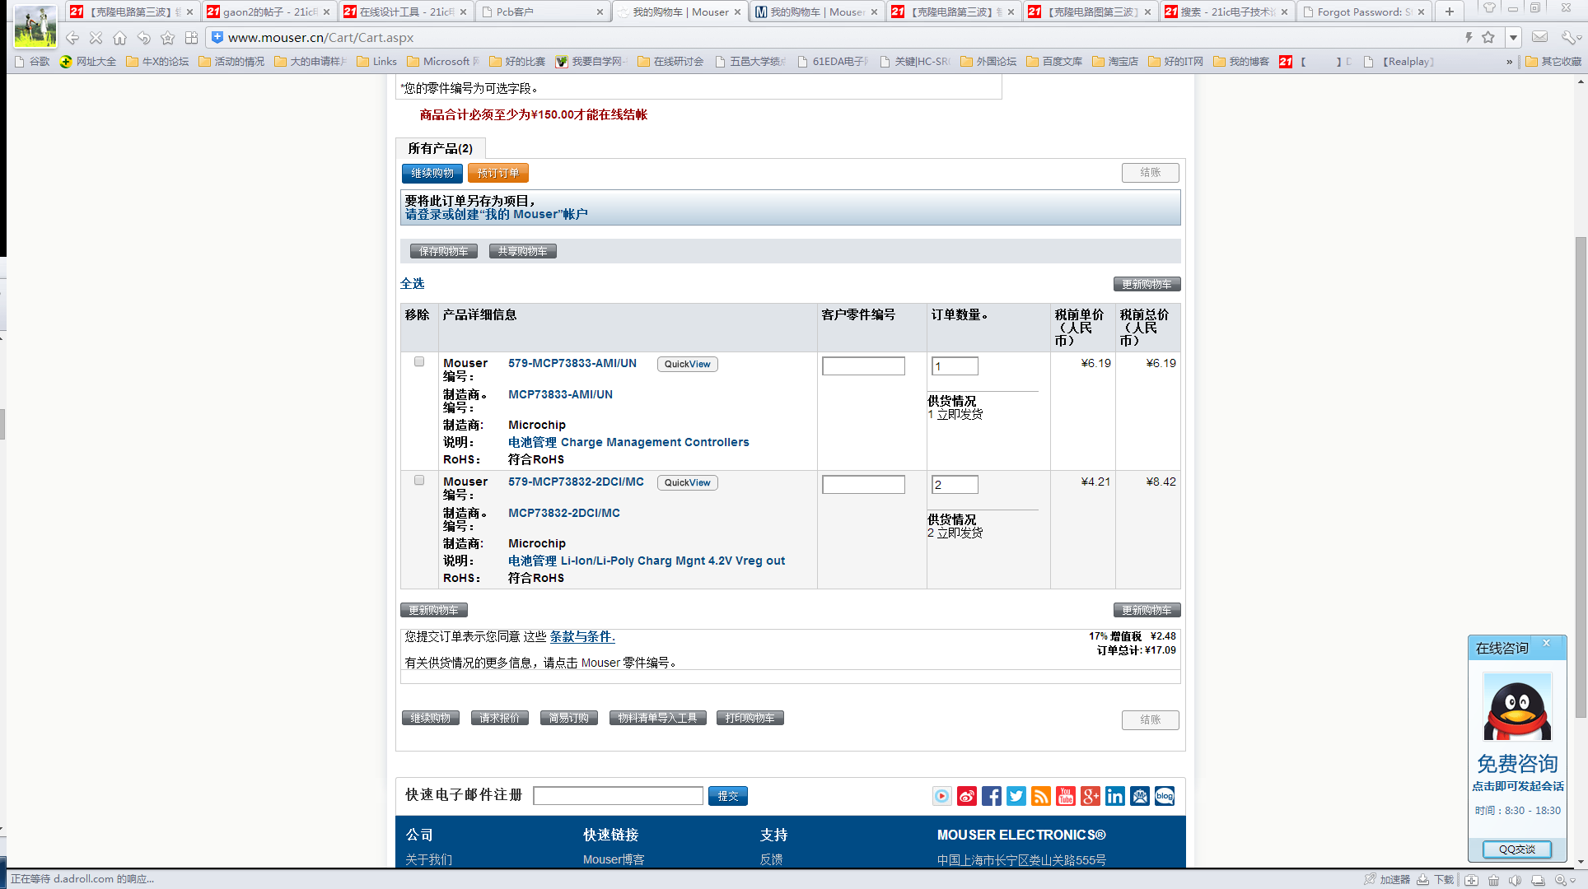Click 请登录或创建“我的 Mouser”帐户 link

[496, 214]
